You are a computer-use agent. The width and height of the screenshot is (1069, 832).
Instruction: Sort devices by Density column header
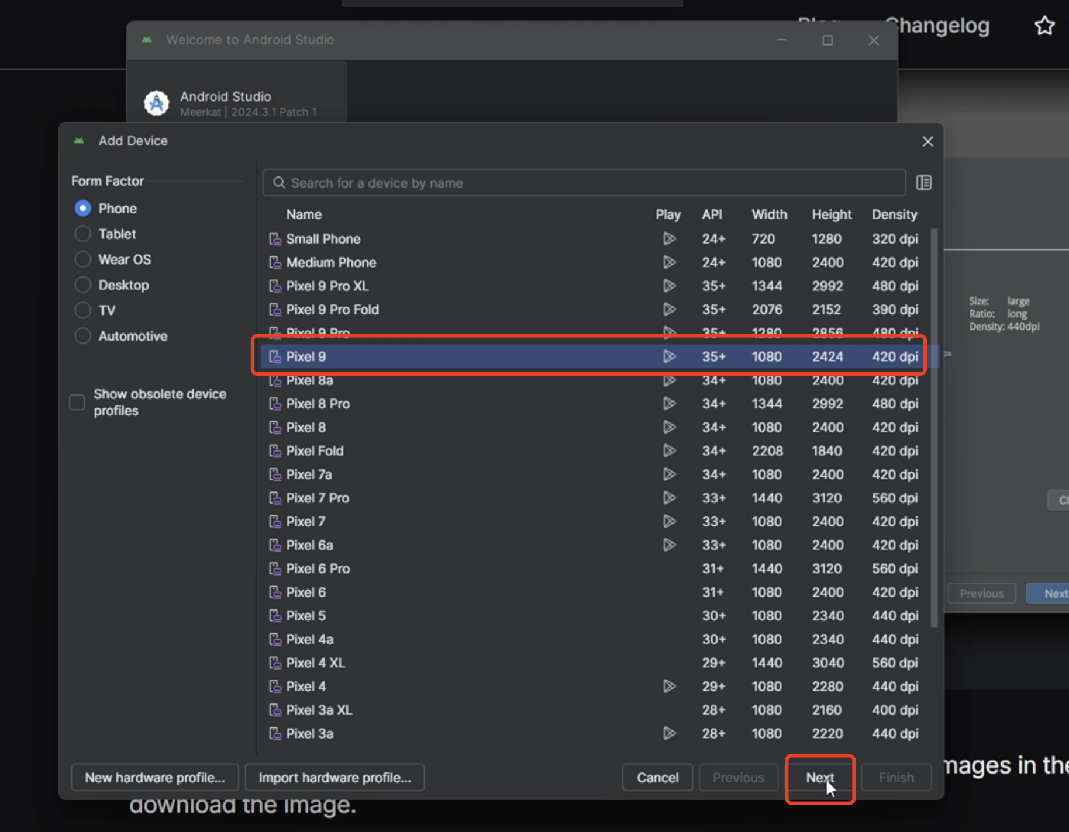895,214
